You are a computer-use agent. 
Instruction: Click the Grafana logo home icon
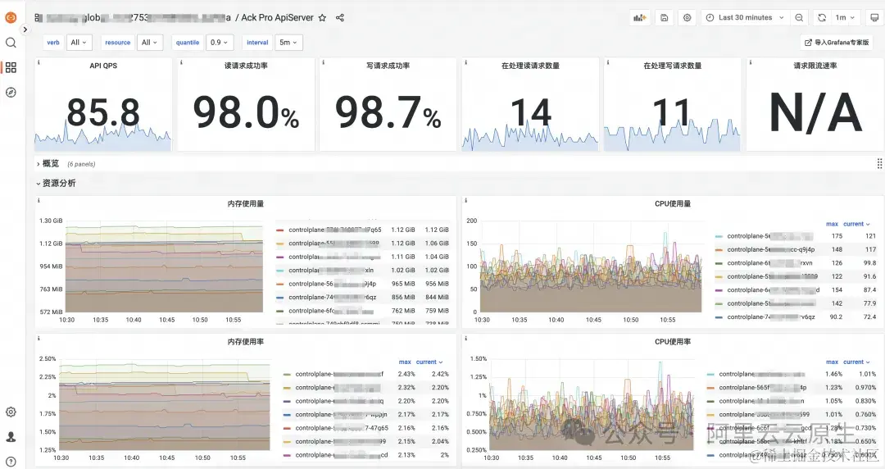tap(11, 17)
